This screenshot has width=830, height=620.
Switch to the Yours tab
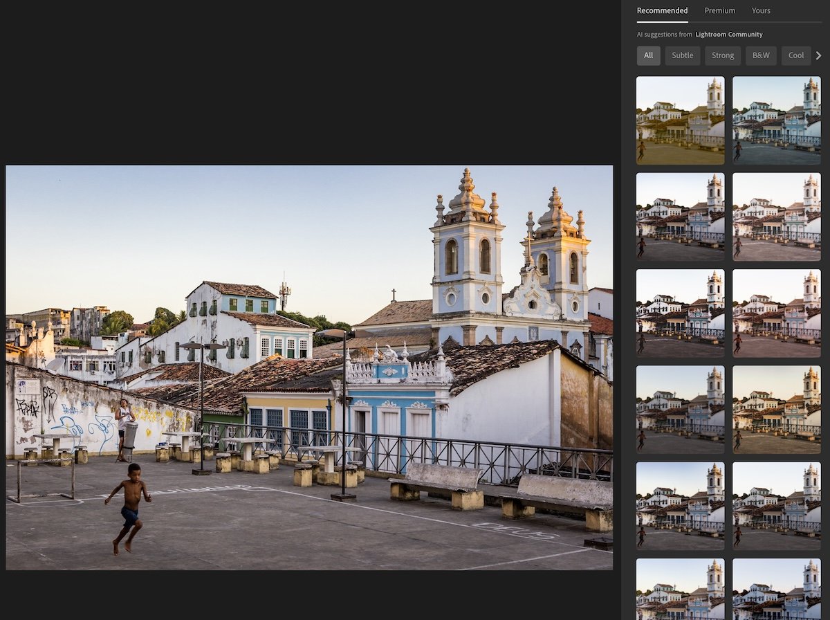pos(761,10)
